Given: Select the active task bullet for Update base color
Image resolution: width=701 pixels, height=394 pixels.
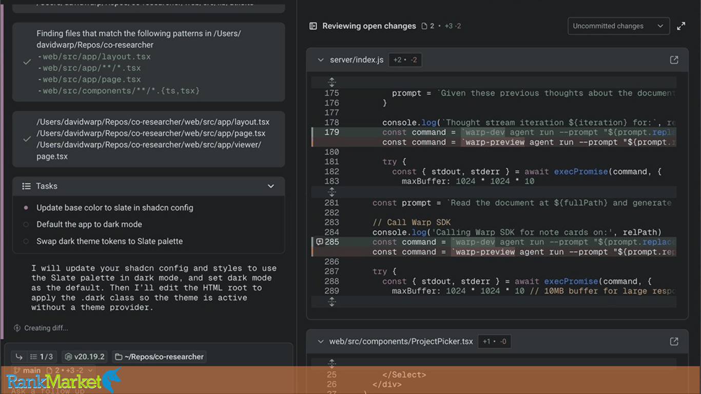Looking at the screenshot, I should pyautogui.click(x=26, y=208).
